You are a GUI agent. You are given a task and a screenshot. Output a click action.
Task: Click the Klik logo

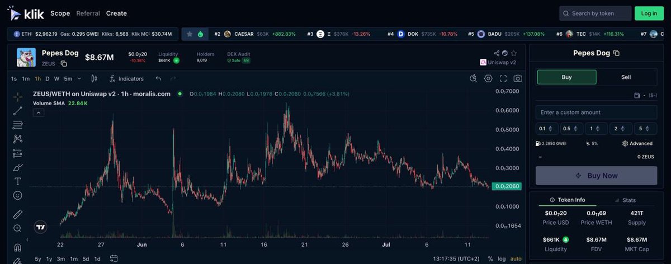pyautogui.click(x=26, y=13)
